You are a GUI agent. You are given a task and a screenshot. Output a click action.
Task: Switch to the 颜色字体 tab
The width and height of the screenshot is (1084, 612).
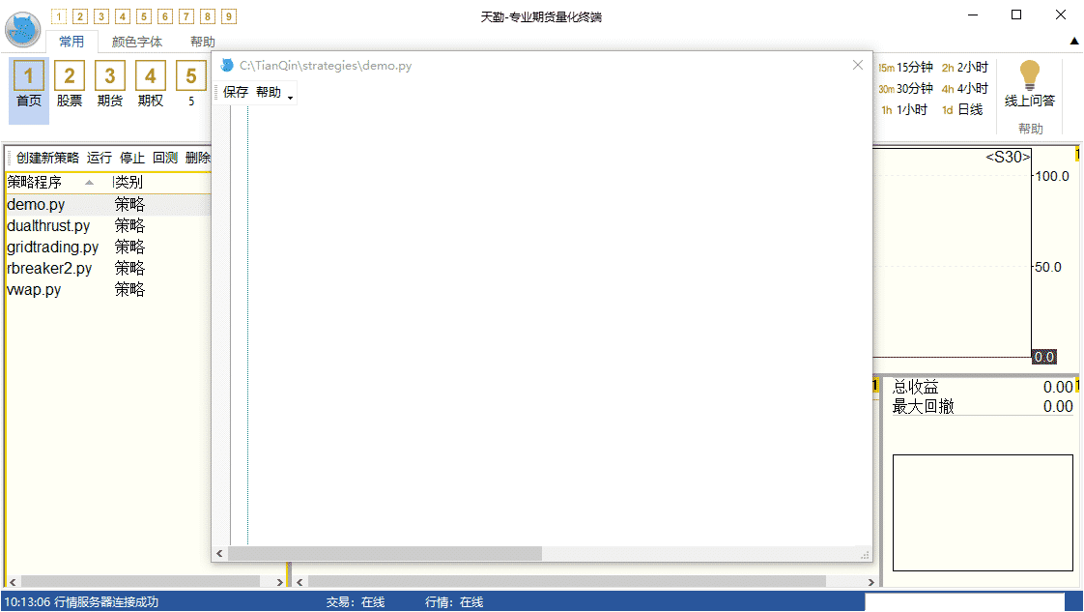coord(136,42)
